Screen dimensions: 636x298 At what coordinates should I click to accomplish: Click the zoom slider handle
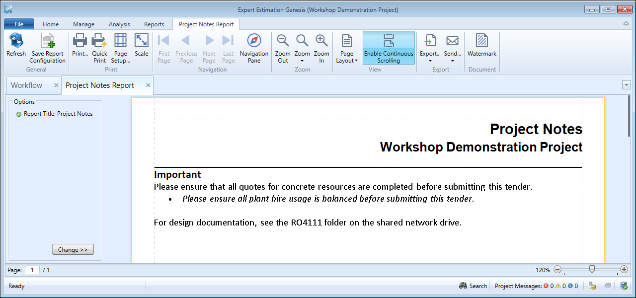(x=592, y=270)
